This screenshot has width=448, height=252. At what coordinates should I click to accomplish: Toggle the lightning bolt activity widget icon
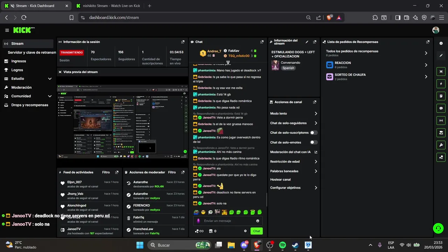coord(441,84)
